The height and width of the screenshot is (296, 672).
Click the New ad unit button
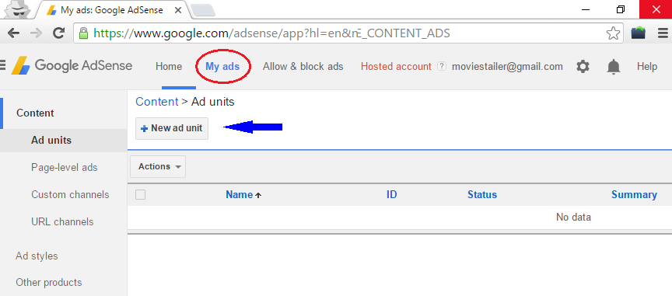point(172,128)
